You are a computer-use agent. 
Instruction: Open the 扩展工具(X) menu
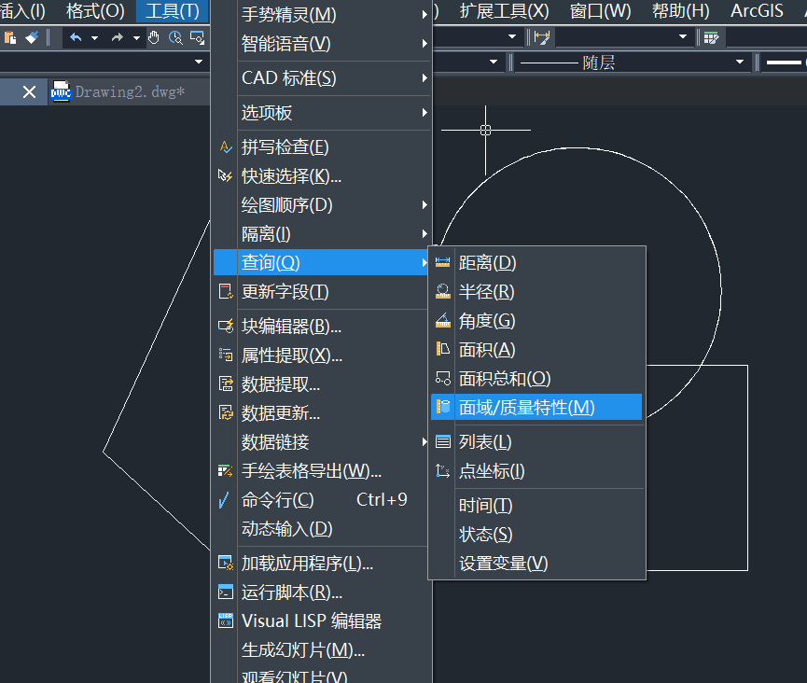[x=504, y=11]
